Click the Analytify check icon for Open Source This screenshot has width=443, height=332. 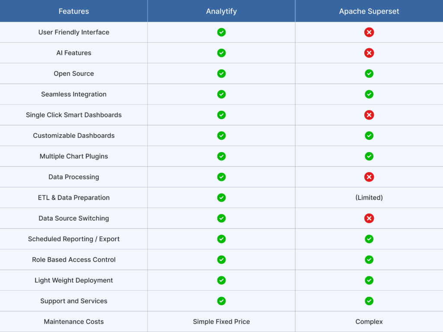[221, 73]
